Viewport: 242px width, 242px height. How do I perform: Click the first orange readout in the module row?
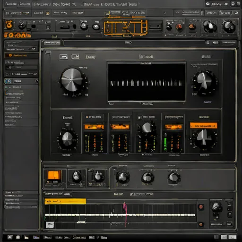94,127
